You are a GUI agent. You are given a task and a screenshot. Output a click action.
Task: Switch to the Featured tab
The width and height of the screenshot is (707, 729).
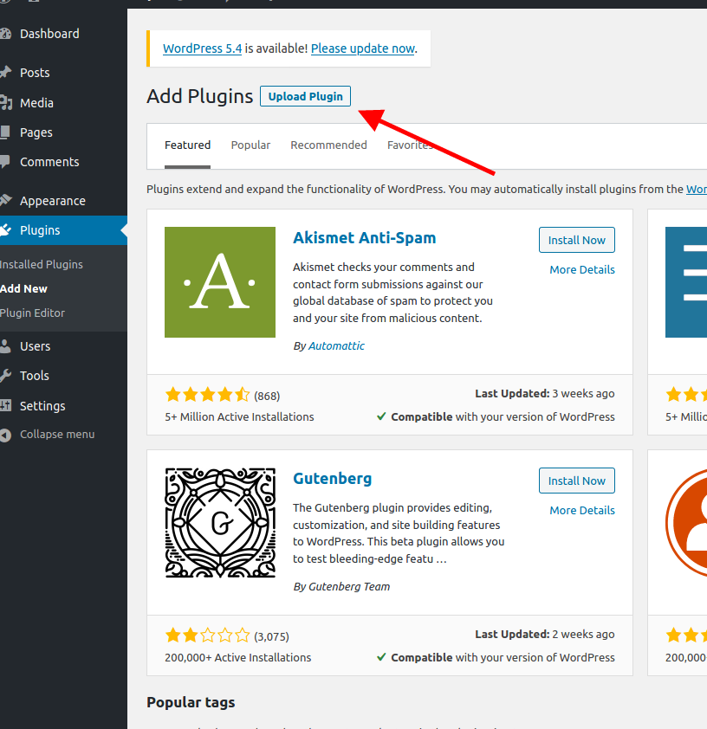[x=187, y=145]
